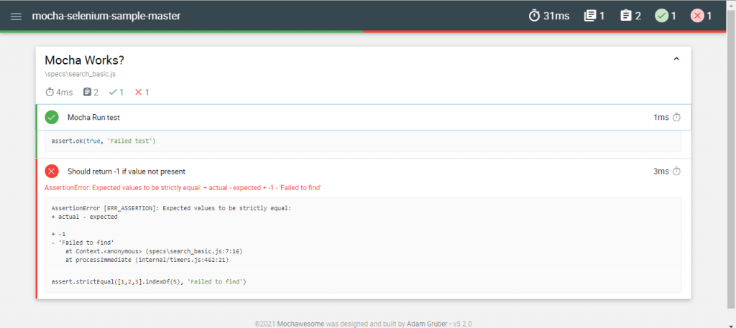Image resolution: width=736 pixels, height=328 pixels.
Task: Click the red failed tests icon in header
Action: pyautogui.click(x=697, y=16)
